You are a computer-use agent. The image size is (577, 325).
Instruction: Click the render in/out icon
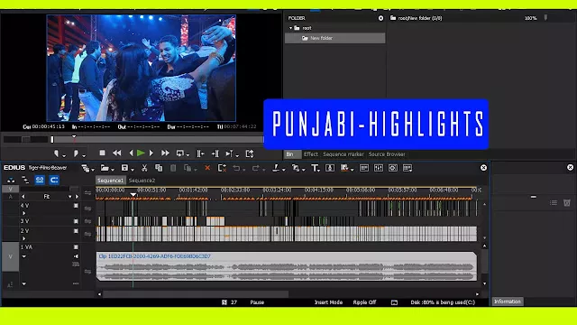pyautogui.click(x=344, y=168)
